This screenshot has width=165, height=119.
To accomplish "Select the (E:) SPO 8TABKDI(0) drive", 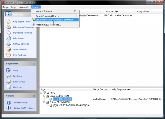I will (x=62, y=99).
